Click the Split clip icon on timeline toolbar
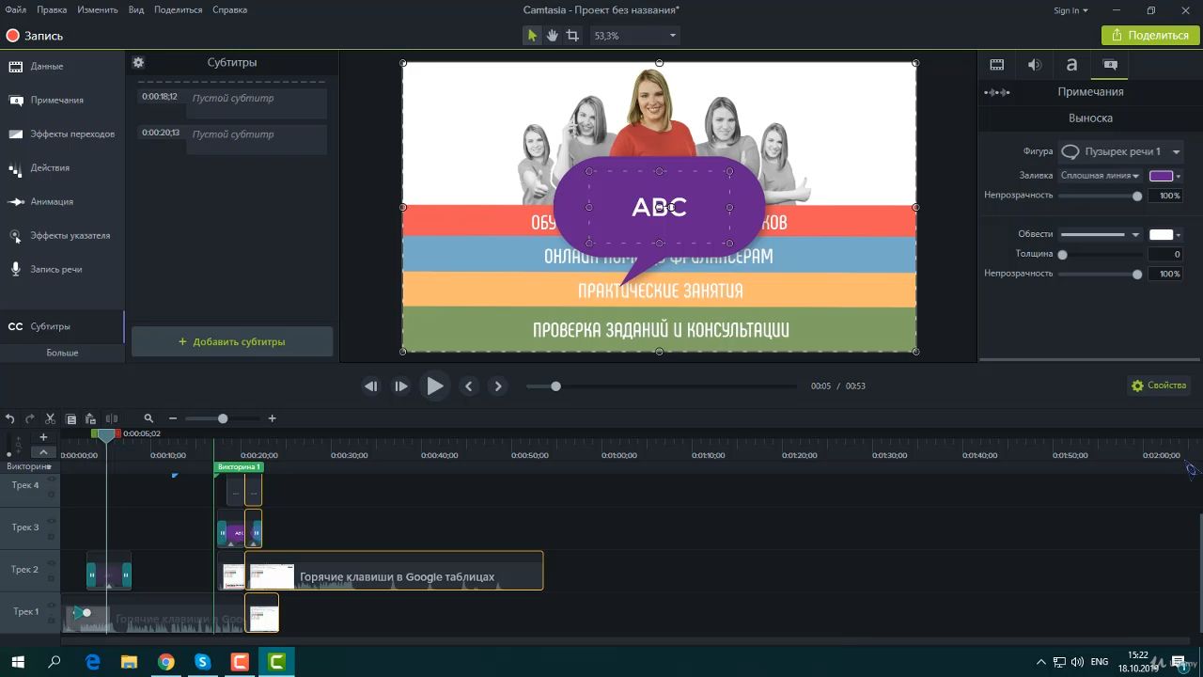 point(112,418)
